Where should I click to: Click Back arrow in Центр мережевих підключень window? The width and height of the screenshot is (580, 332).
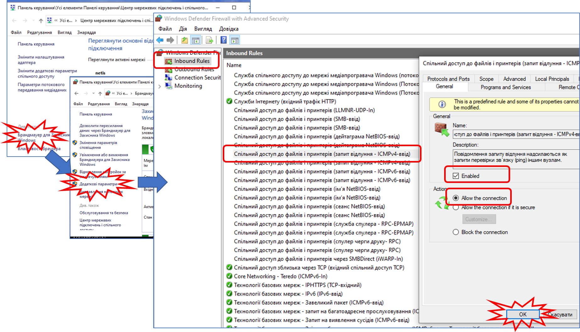click(x=14, y=20)
